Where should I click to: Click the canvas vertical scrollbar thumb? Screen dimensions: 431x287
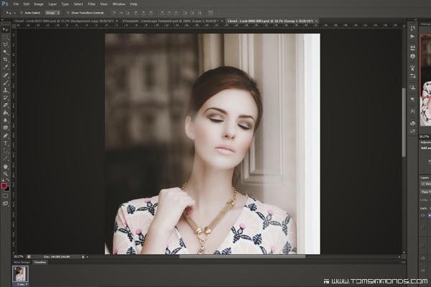click(404, 123)
